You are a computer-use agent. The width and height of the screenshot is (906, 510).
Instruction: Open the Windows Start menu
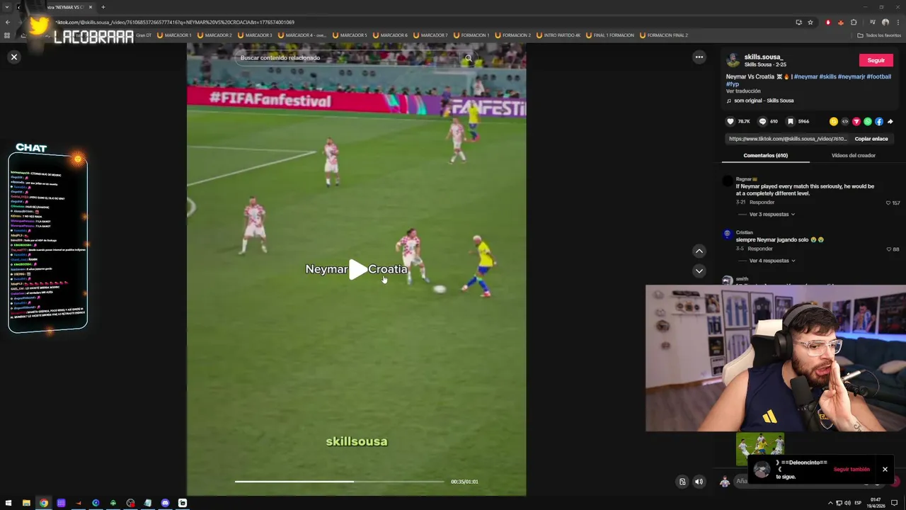(x=9, y=503)
